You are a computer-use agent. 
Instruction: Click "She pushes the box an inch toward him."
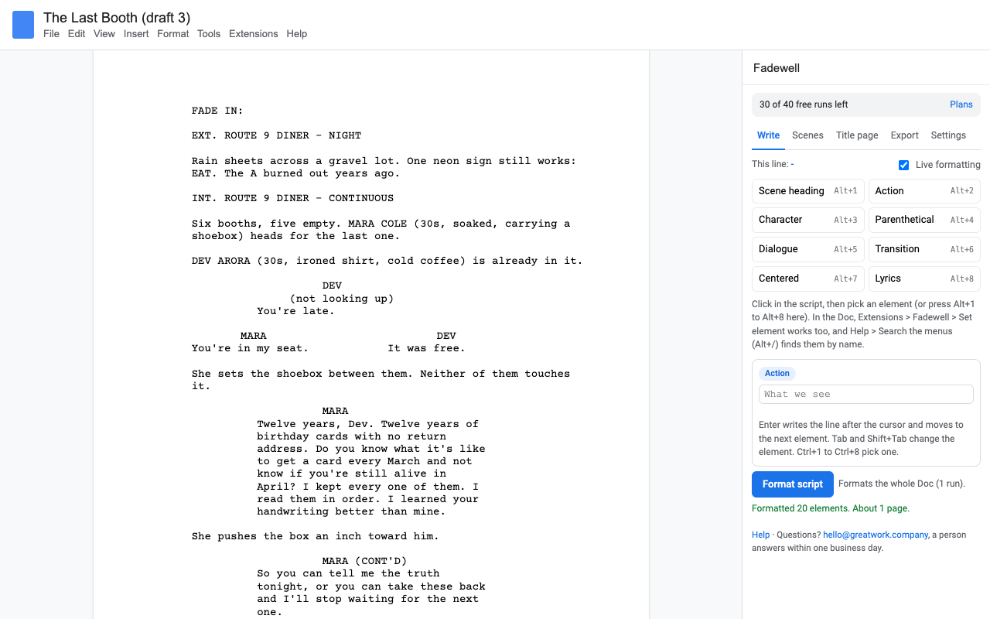[316, 536]
